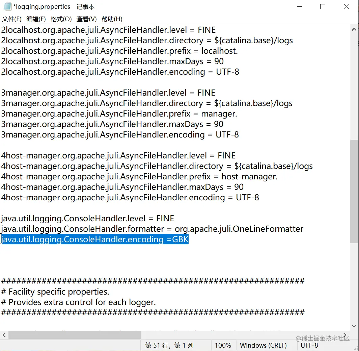
Task: Click the vertical scrollbar up arrow
Action: click(x=354, y=29)
